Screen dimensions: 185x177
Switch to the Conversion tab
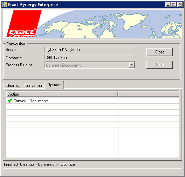click(34, 85)
